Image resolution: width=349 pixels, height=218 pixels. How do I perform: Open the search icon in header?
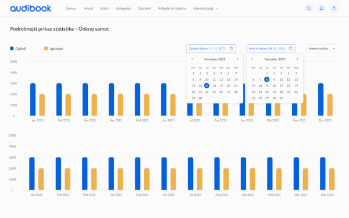click(x=308, y=9)
